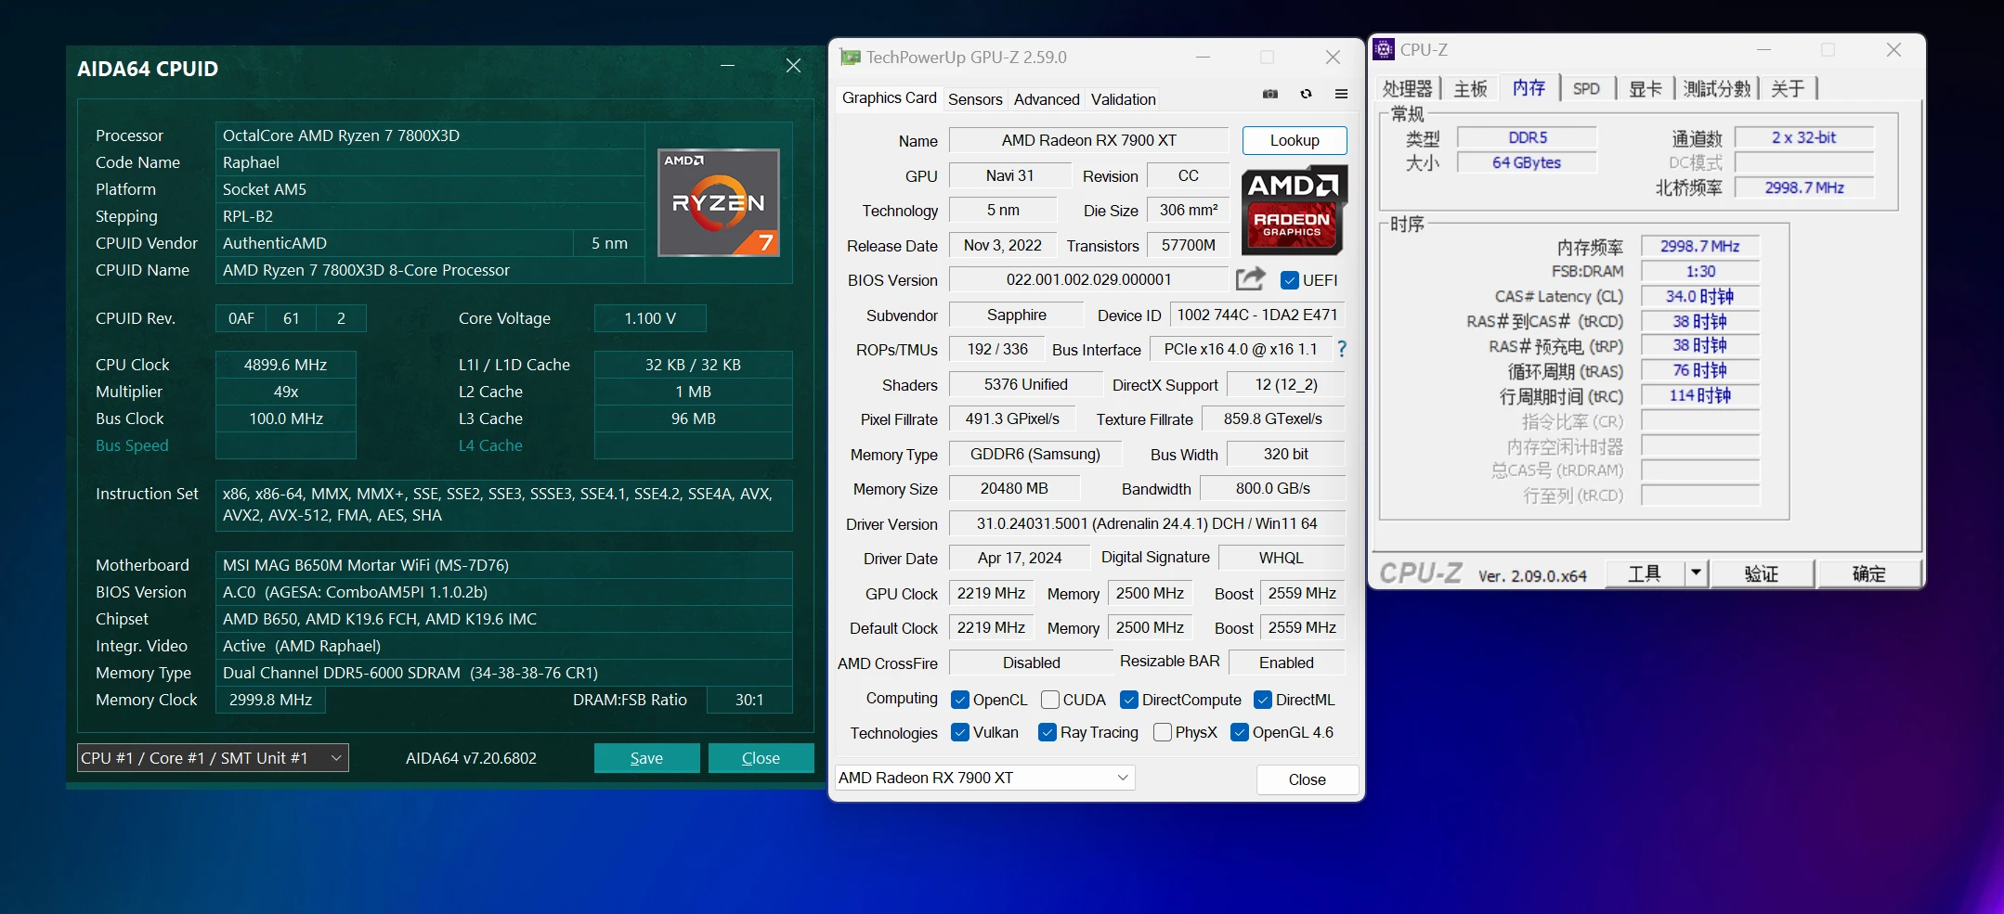
Task: Click the Memory Size value 20480 MB
Action: (1014, 488)
